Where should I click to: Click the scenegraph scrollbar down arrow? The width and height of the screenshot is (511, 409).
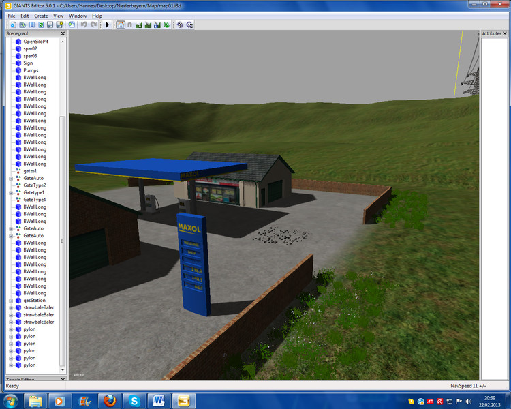point(63,370)
